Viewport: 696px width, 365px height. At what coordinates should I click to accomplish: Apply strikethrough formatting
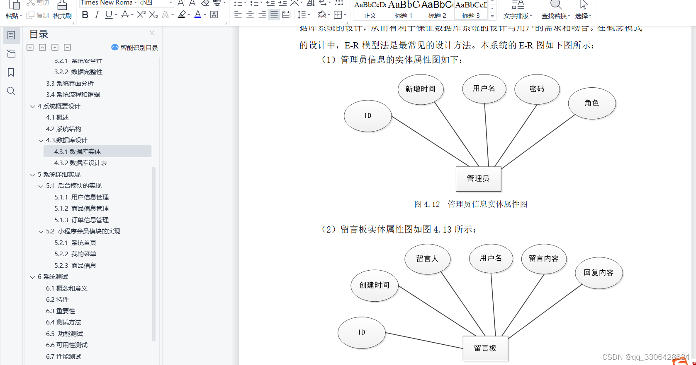pyautogui.click(x=125, y=15)
